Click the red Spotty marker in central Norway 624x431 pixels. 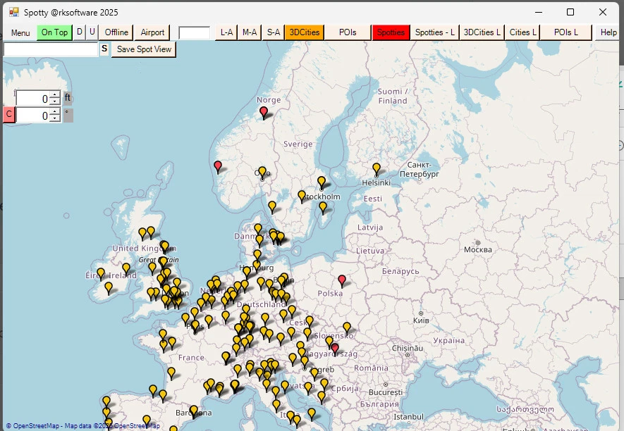263,111
